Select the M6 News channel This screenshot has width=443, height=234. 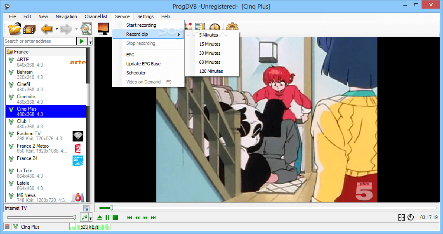[x=46, y=197]
